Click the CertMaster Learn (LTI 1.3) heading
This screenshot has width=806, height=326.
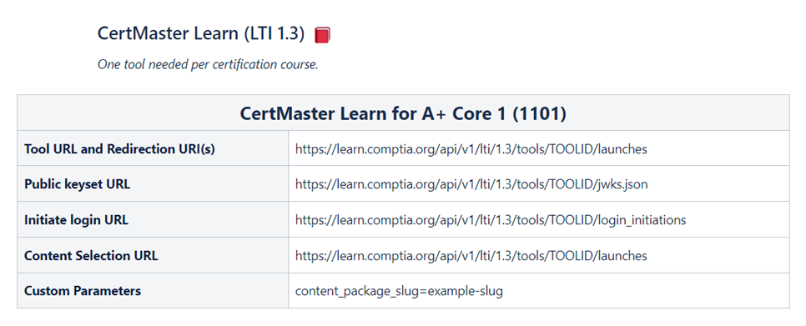click(x=201, y=34)
